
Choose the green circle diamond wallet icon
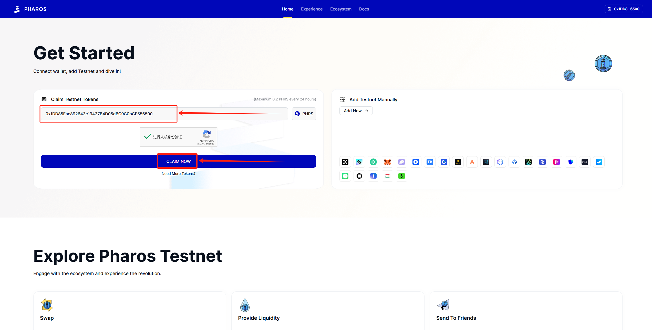(373, 162)
